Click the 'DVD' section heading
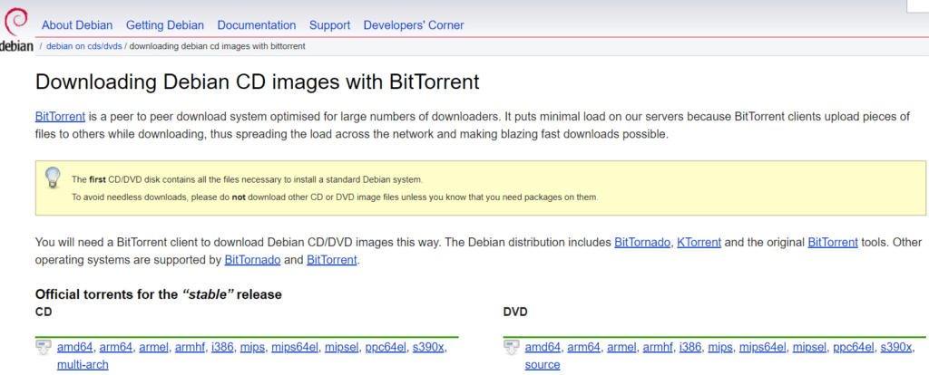 click(515, 312)
